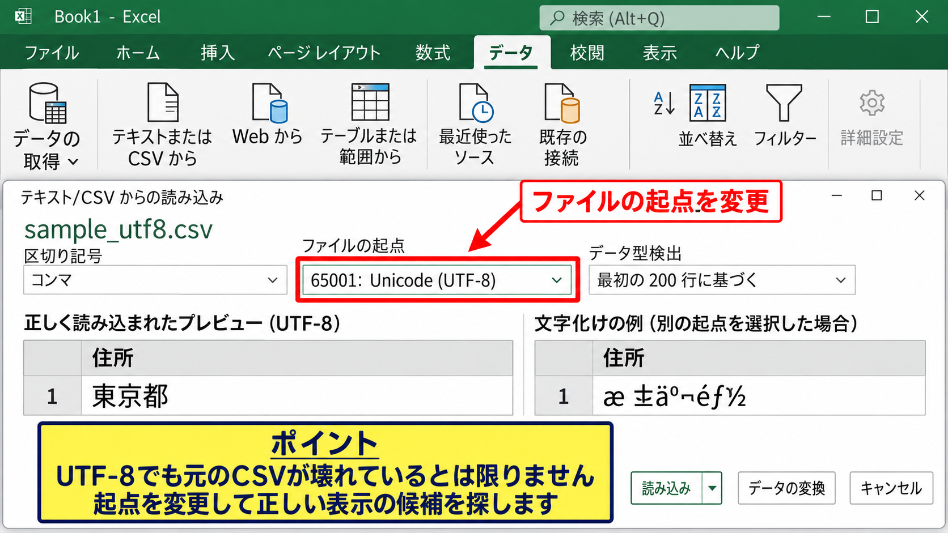Viewport: 948px width, 533px height.
Task: Open 最近使ったソース (recent sources)
Action: point(476,103)
